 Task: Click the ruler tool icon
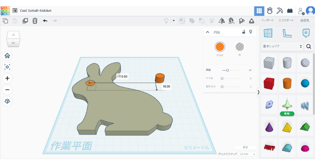(x=287, y=33)
